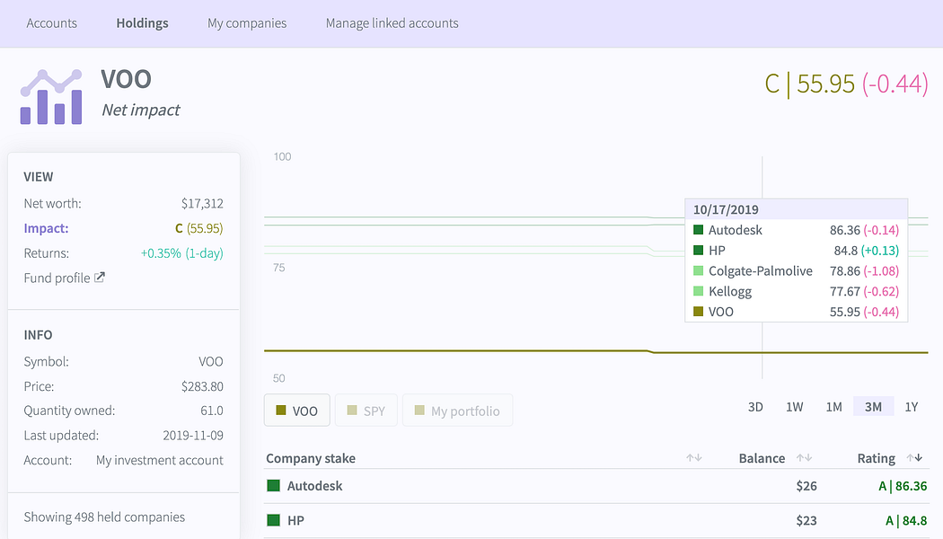Click the last updated date 2019-11-09
This screenshot has height=539, width=943.
[193, 436]
